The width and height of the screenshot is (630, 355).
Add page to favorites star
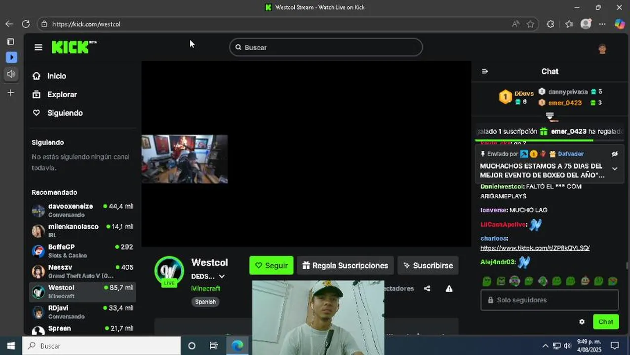pos(530,24)
